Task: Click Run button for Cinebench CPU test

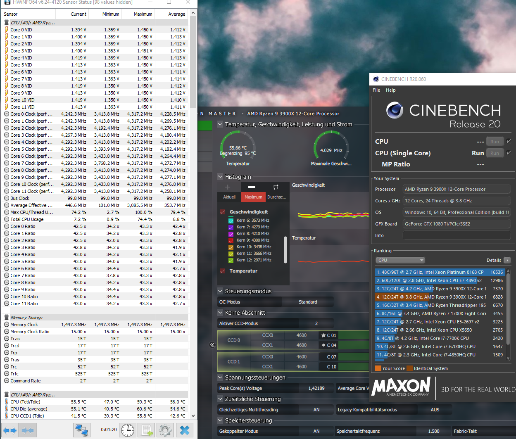Action: (x=495, y=142)
